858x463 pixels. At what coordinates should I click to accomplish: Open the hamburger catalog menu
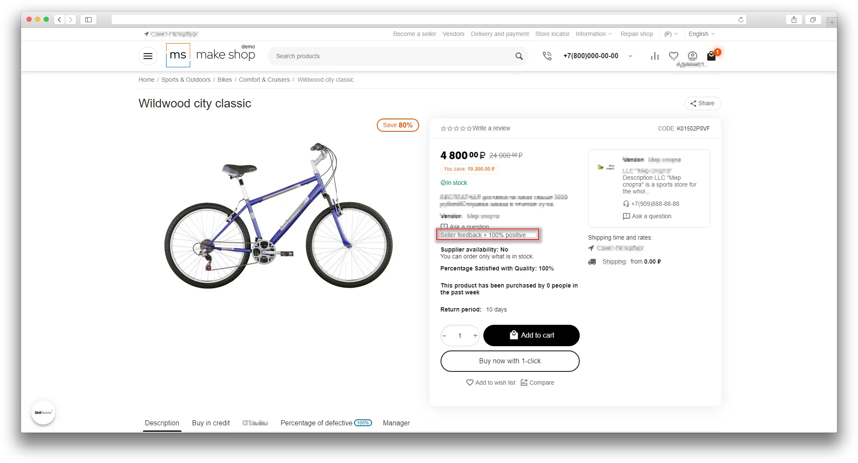148,56
